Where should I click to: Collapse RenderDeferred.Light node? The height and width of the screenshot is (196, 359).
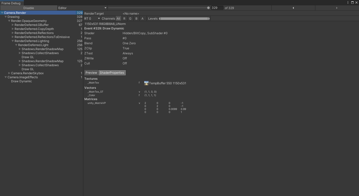[x=16, y=45]
